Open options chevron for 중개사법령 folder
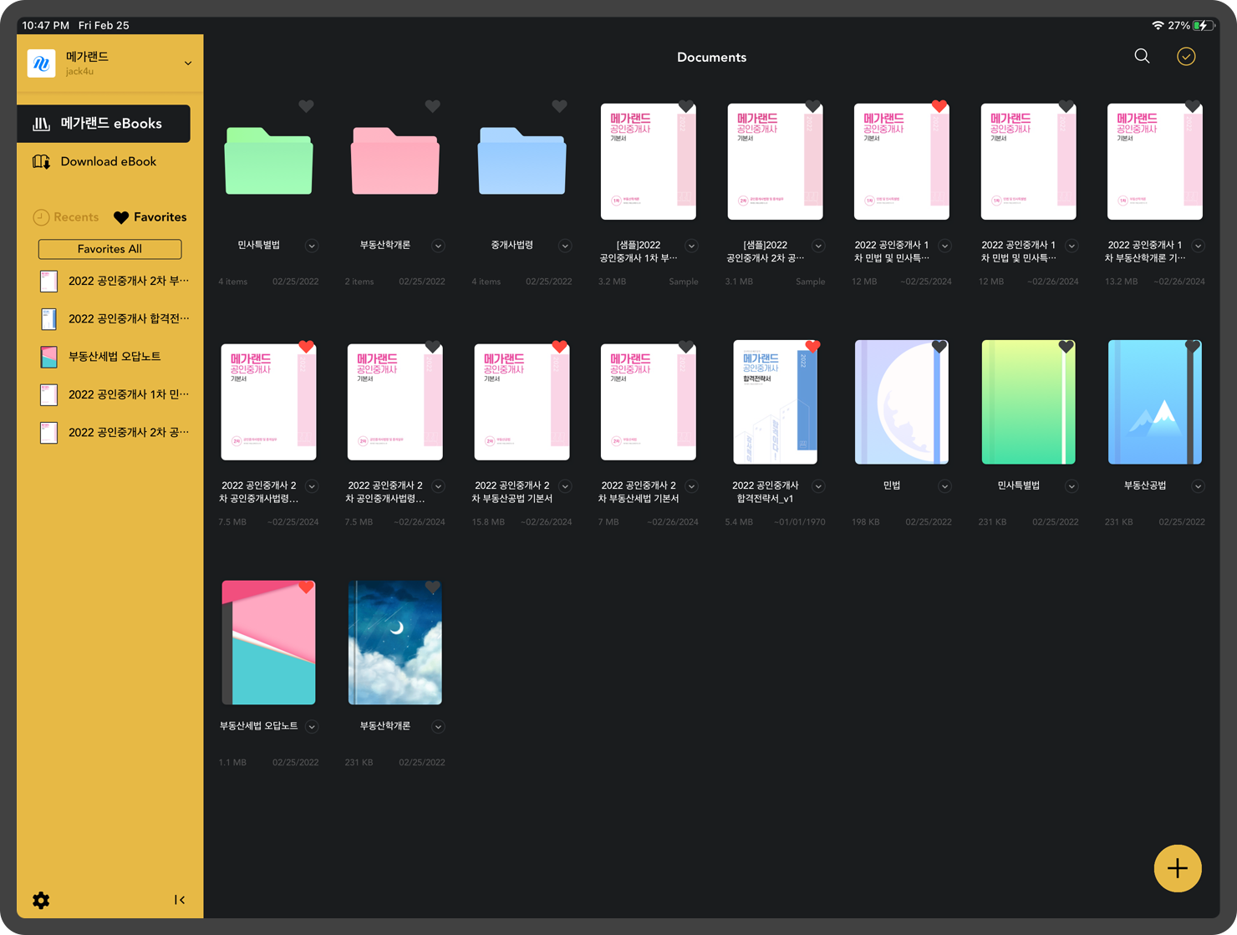The image size is (1237, 935). (x=565, y=246)
